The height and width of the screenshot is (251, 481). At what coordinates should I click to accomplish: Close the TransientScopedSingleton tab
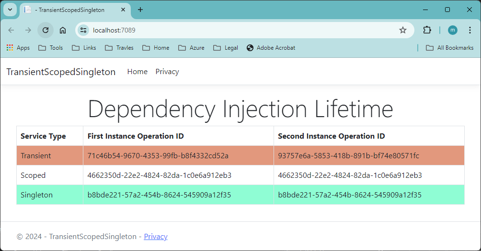click(123, 10)
